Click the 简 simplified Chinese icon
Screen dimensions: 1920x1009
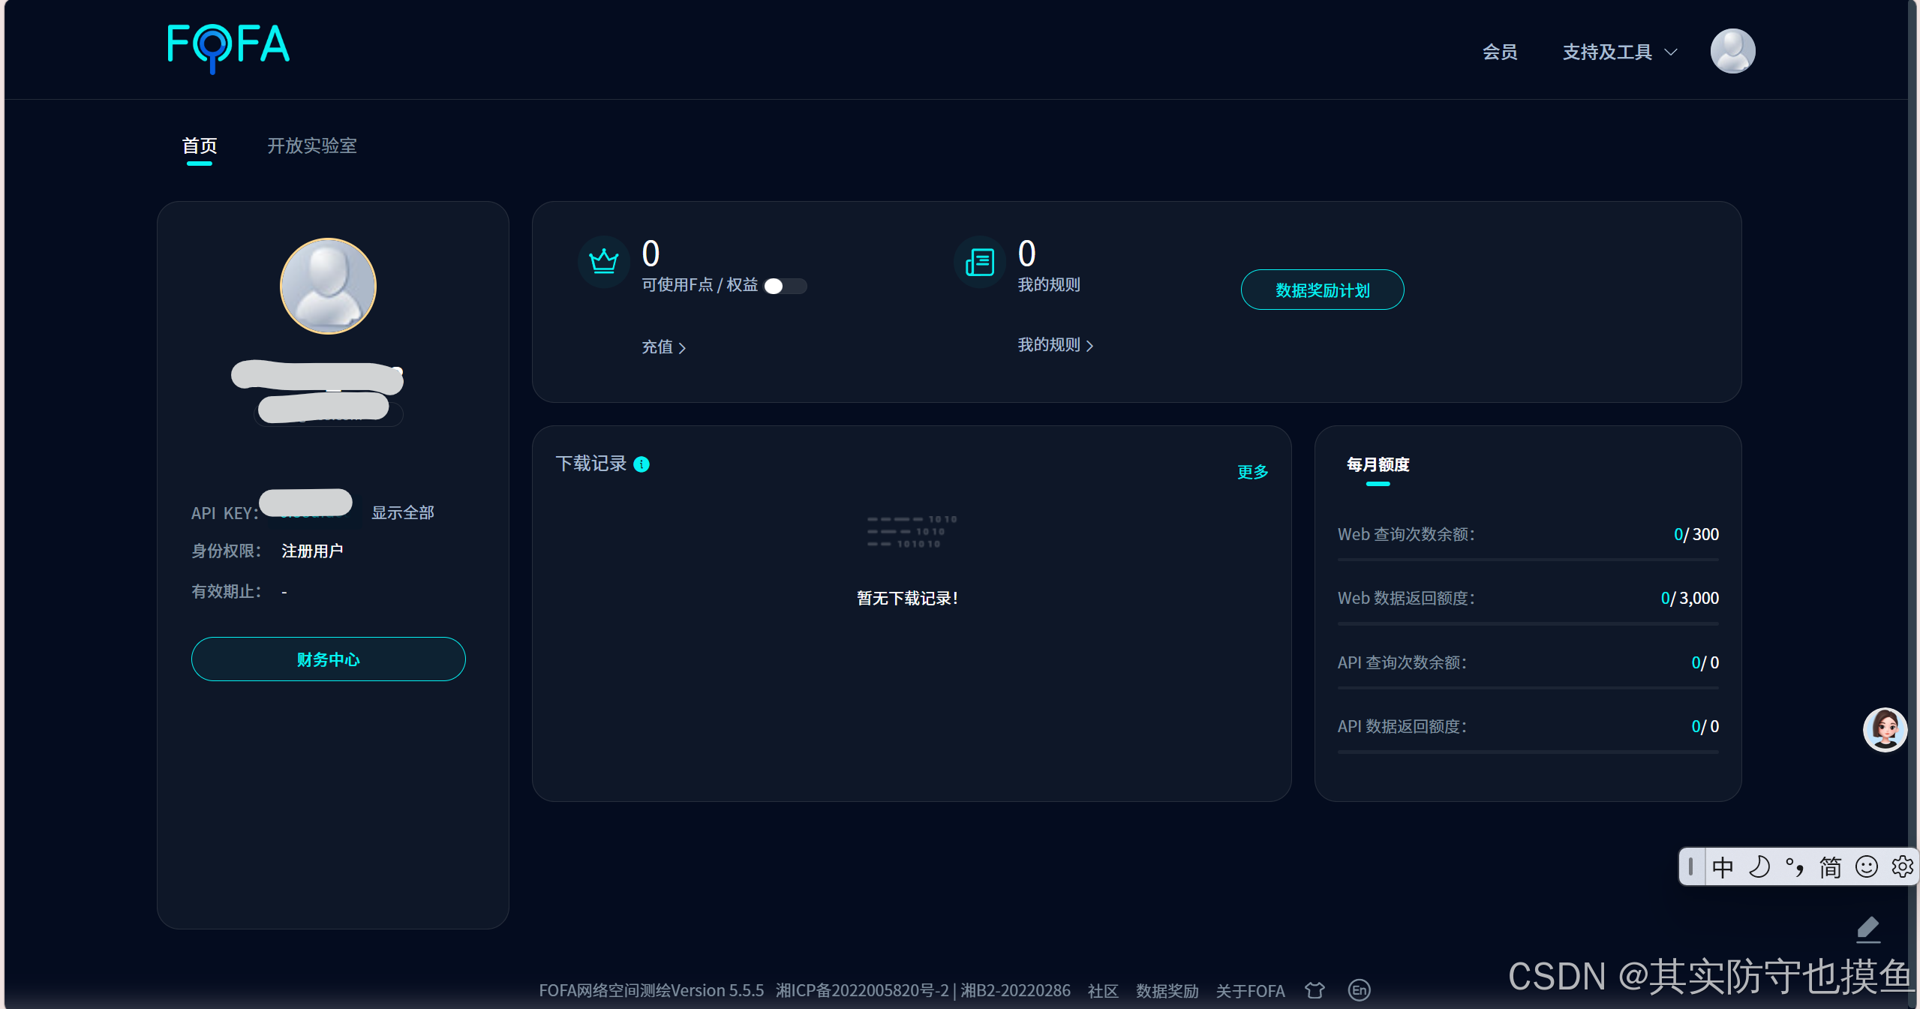click(x=1831, y=867)
